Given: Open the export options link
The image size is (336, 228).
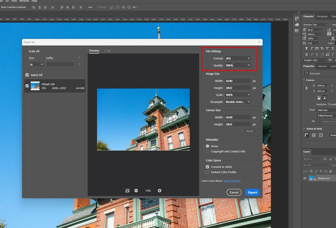Looking at the screenshot, I should coord(232,180).
